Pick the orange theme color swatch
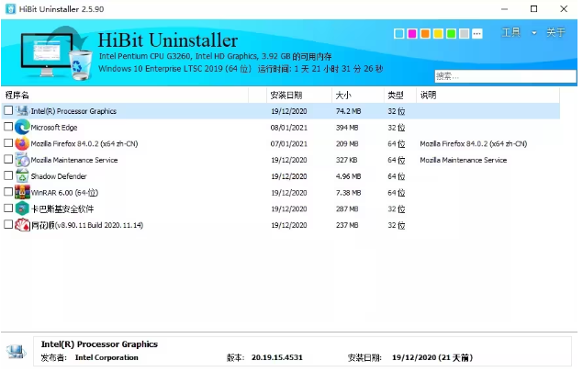The width and height of the screenshot is (583, 372). (425, 34)
